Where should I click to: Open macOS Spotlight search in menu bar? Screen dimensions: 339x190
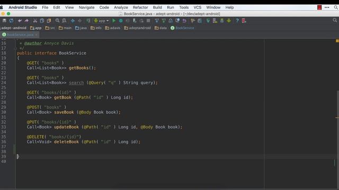click(336, 7)
